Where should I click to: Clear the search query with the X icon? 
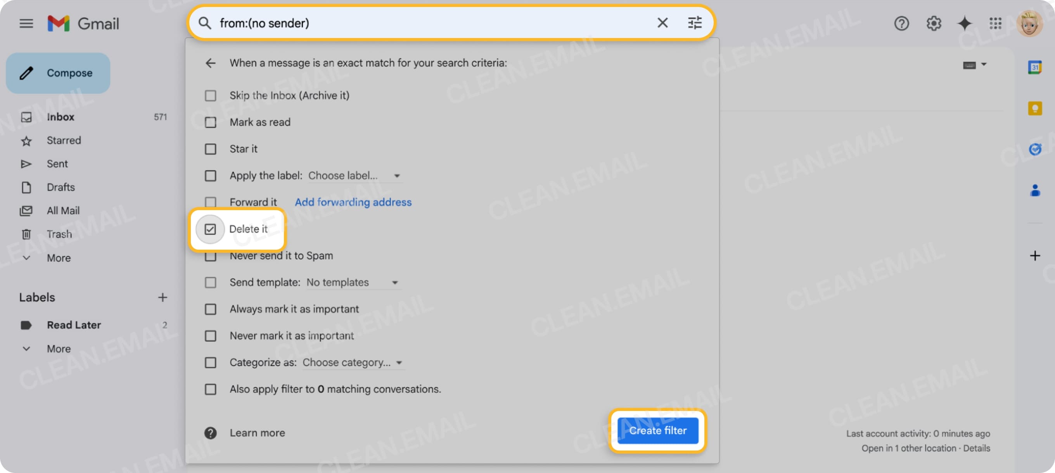coord(662,23)
